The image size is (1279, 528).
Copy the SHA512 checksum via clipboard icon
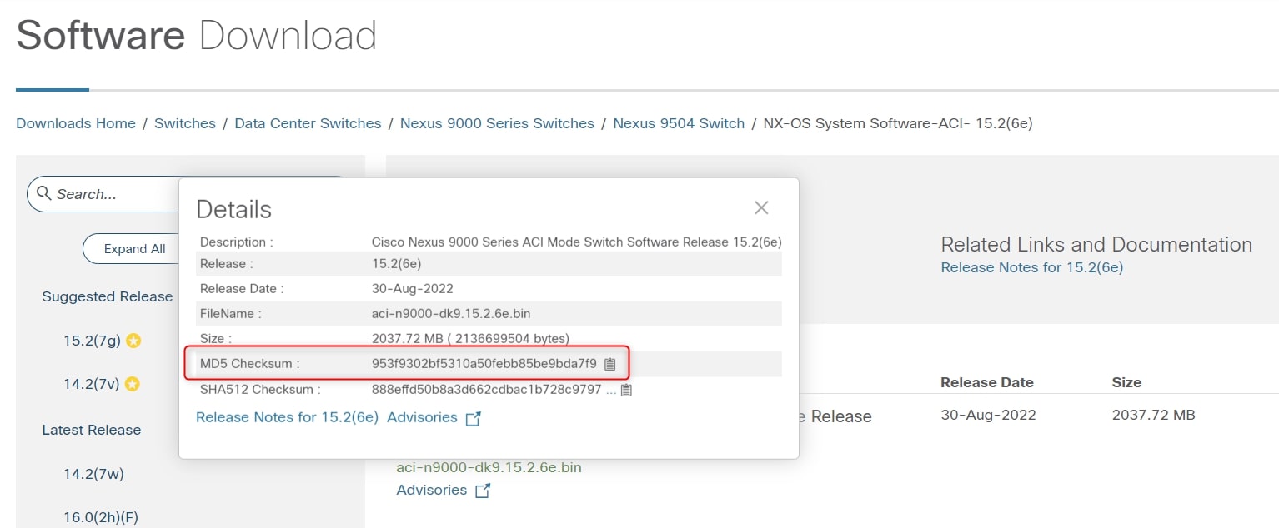[626, 390]
